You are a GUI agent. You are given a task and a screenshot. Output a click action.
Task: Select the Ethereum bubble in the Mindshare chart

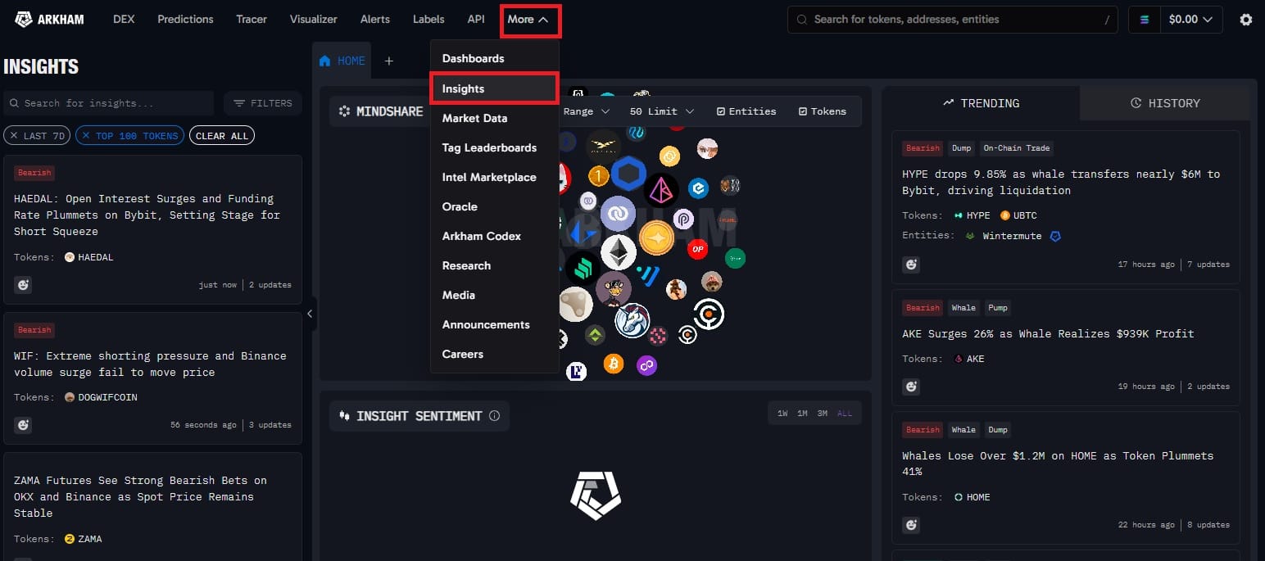tap(619, 252)
